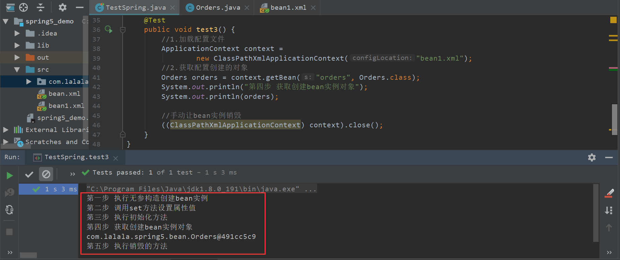
Task: Collapse the spring5_demo project root
Action: pyautogui.click(x=6, y=21)
